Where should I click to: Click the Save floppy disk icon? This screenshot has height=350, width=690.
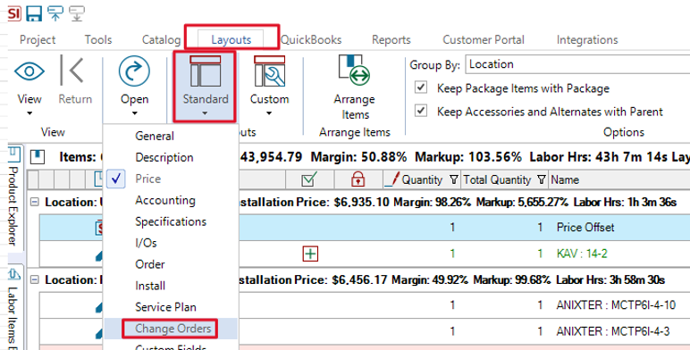(34, 13)
